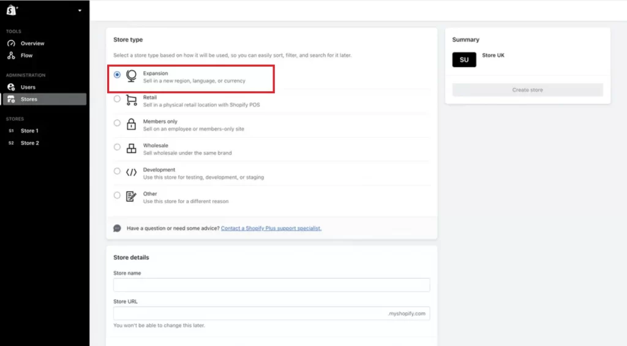Click the 'Summary' heading

point(465,40)
